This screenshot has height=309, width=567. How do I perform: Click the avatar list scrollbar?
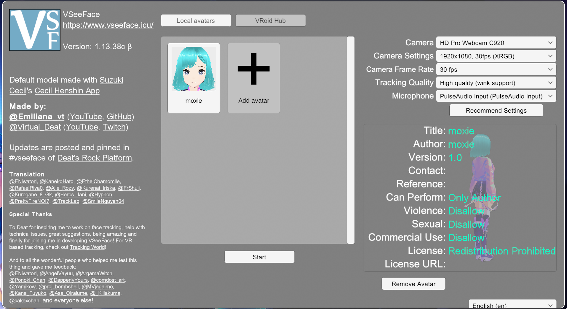pyautogui.click(x=351, y=140)
